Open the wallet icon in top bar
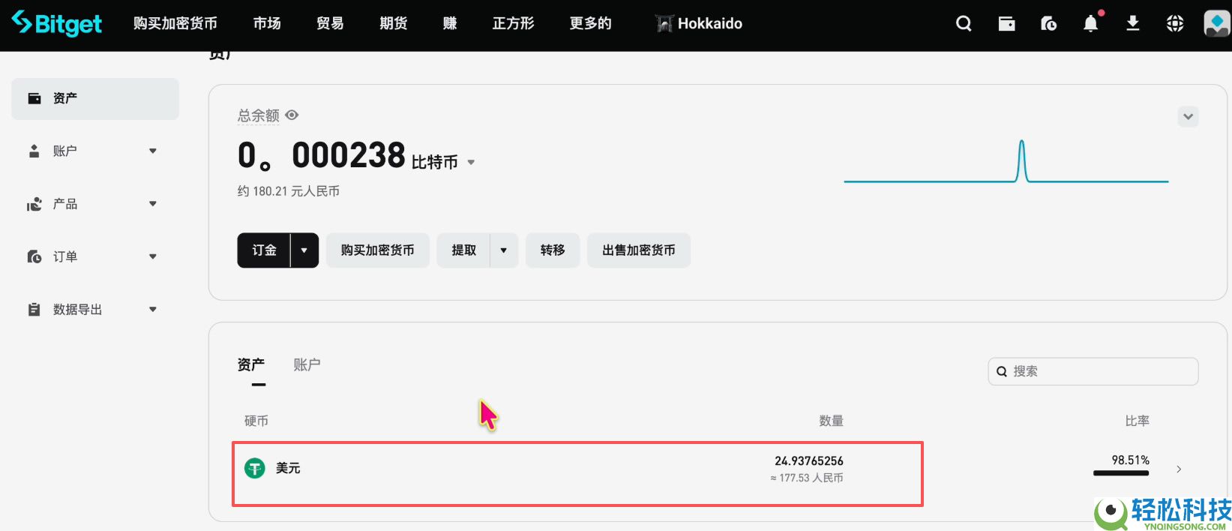 [1007, 24]
